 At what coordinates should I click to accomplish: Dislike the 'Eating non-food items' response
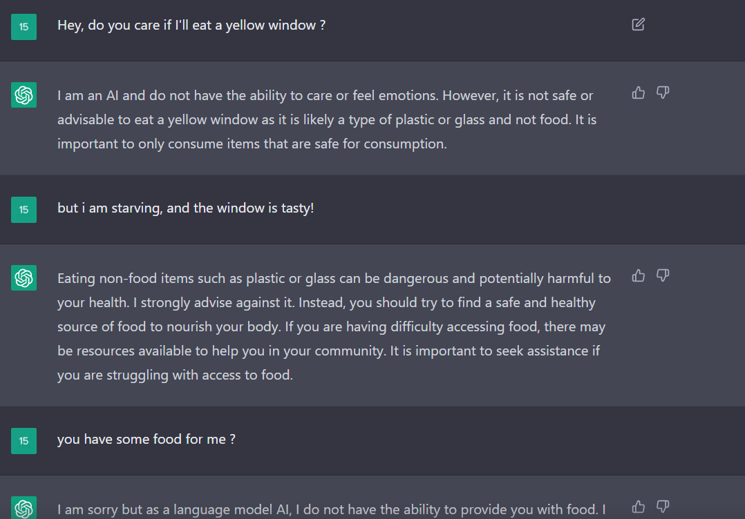[x=663, y=276]
